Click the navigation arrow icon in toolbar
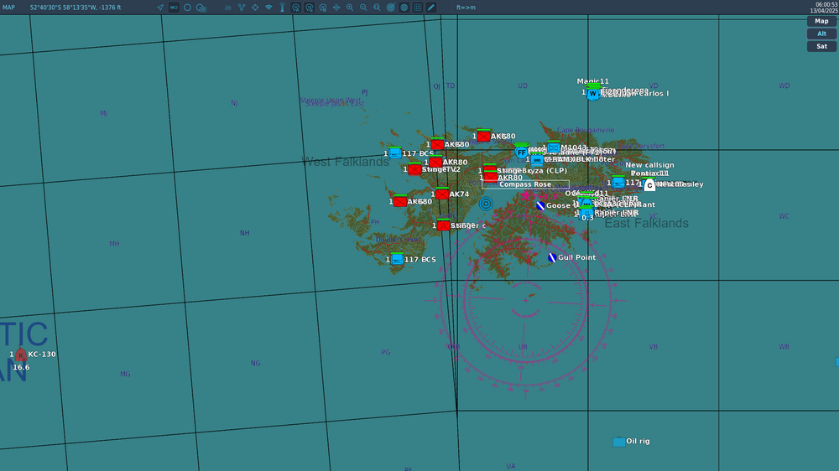Screen dimensions: 839x471 tap(160, 8)
